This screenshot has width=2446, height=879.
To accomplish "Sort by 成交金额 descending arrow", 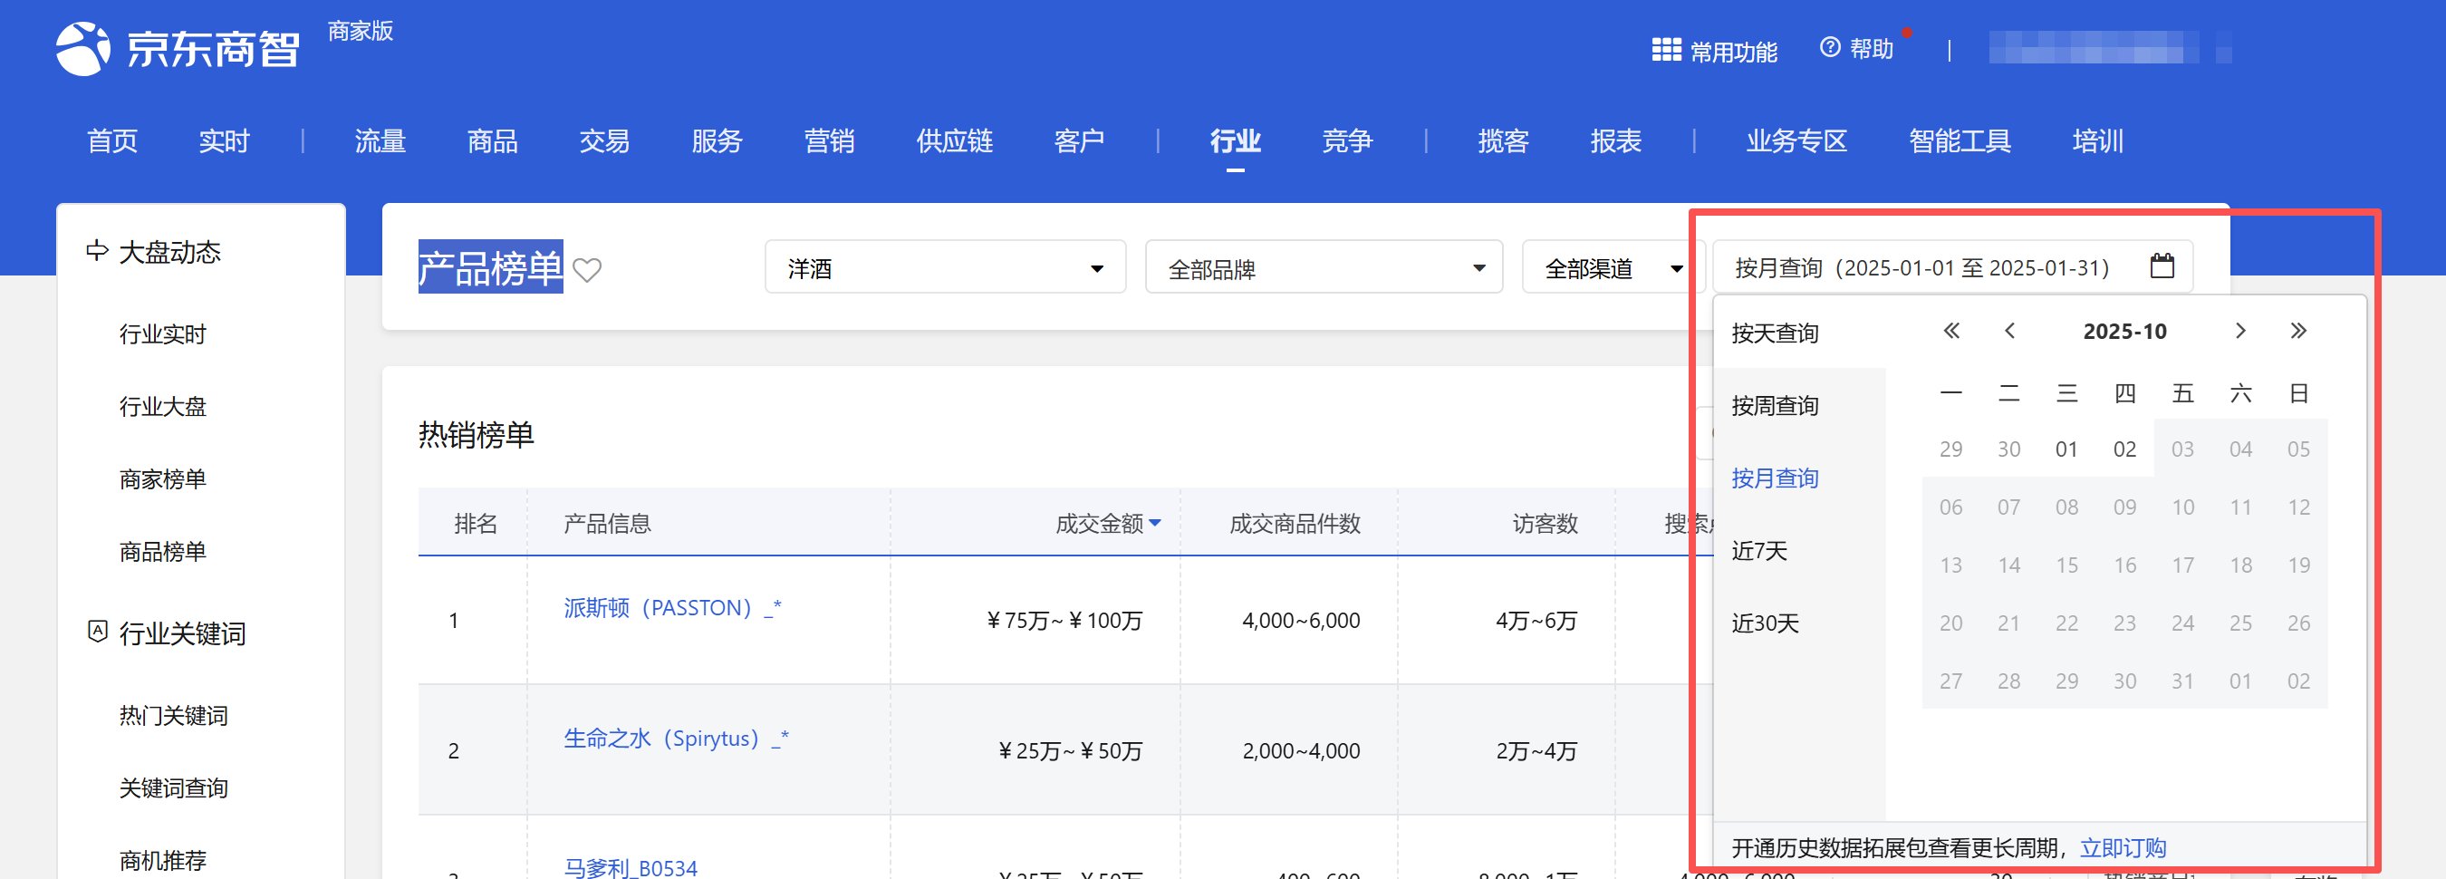I will (x=1155, y=523).
